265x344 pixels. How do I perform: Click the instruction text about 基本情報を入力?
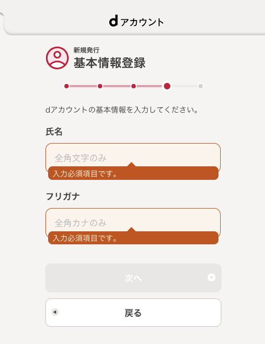pyautogui.click(x=122, y=109)
